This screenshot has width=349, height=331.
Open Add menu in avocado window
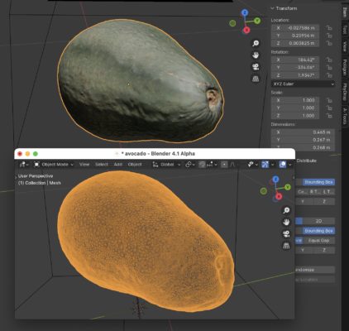(x=118, y=165)
